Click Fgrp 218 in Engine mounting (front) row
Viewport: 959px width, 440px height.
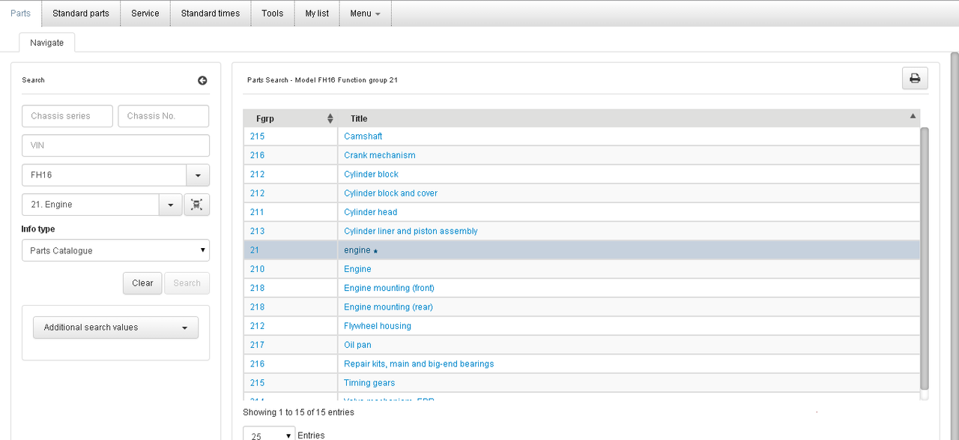(257, 288)
